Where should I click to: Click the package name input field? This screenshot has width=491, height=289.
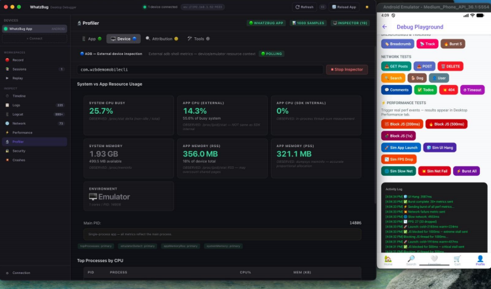[x=200, y=69]
